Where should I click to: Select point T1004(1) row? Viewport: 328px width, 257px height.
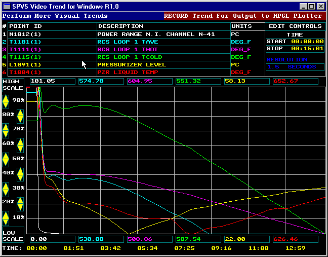point(52,72)
